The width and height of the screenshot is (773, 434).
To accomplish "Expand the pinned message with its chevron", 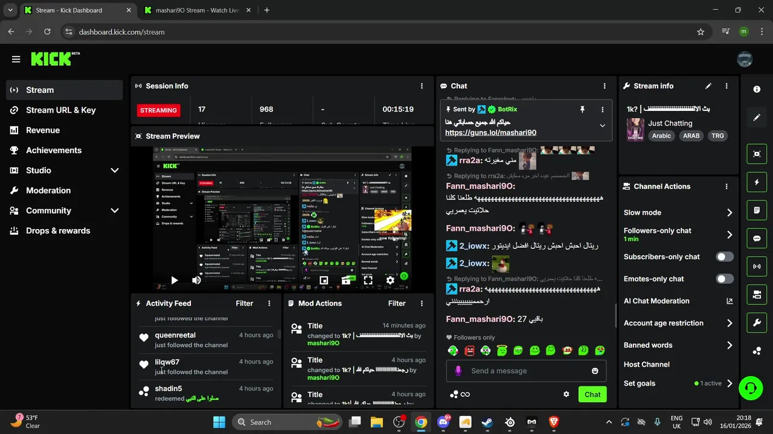I will pyautogui.click(x=602, y=125).
